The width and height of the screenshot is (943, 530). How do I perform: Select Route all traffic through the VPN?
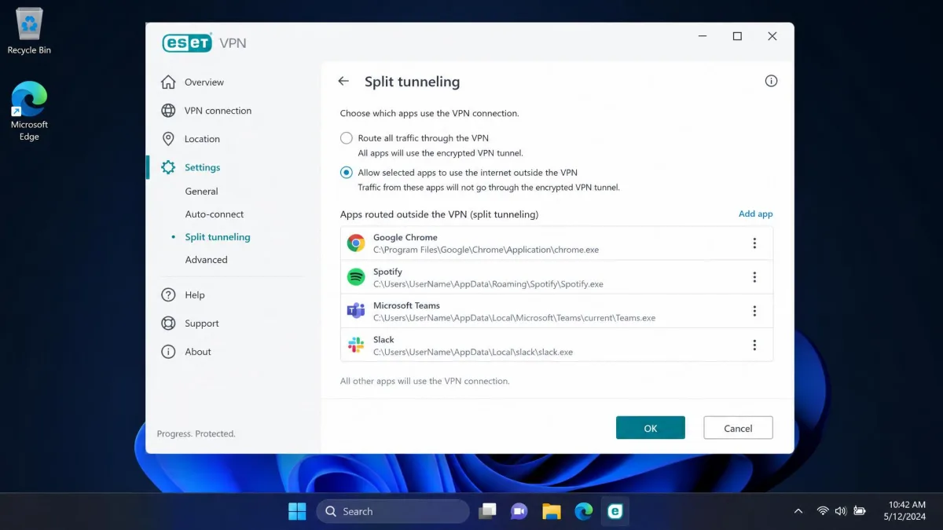pyautogui.click(x=347, y=138)
